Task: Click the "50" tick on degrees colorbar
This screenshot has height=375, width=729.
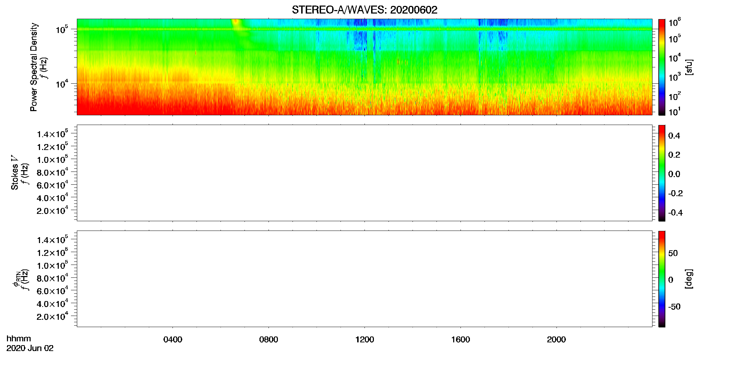Action: (x=673, y=253)
